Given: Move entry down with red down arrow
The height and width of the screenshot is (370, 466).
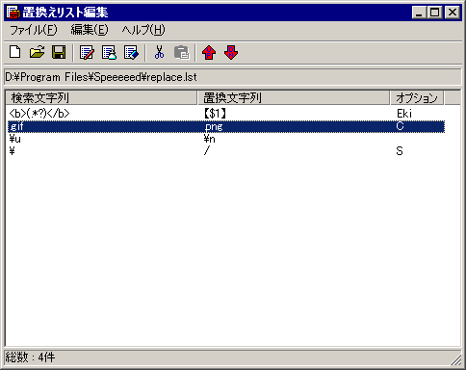Looking at the screenshot, I should point(231,52).
